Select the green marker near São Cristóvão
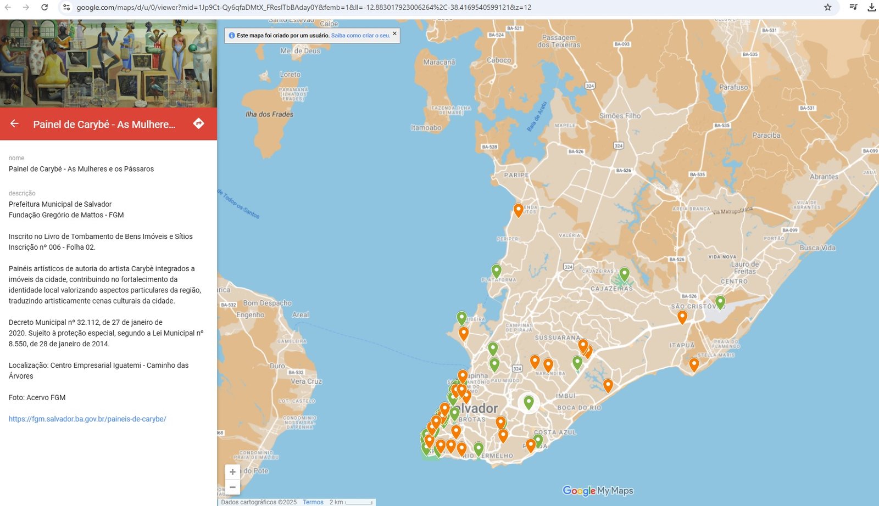 [x=720, y=301]
